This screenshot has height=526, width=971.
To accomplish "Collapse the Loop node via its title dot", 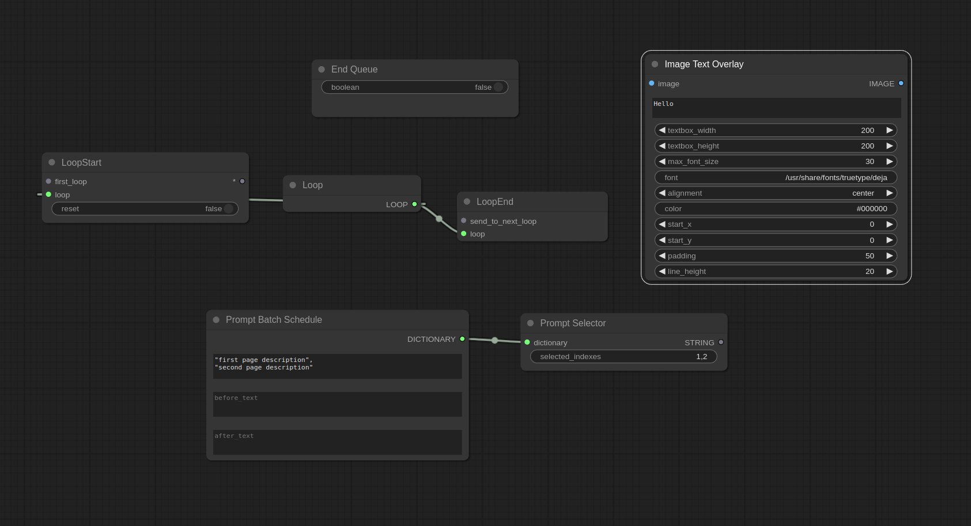I will point(293,185).
